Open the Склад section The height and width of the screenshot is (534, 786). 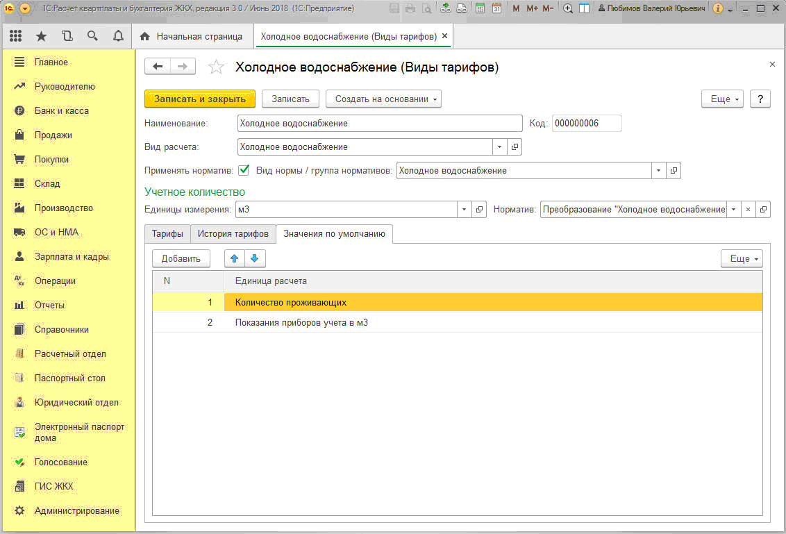47,183
